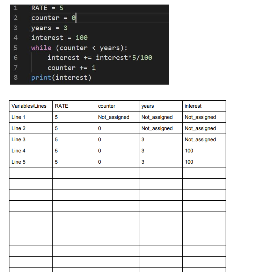Click the 'Line 1' row label in table

coord(19,117)
